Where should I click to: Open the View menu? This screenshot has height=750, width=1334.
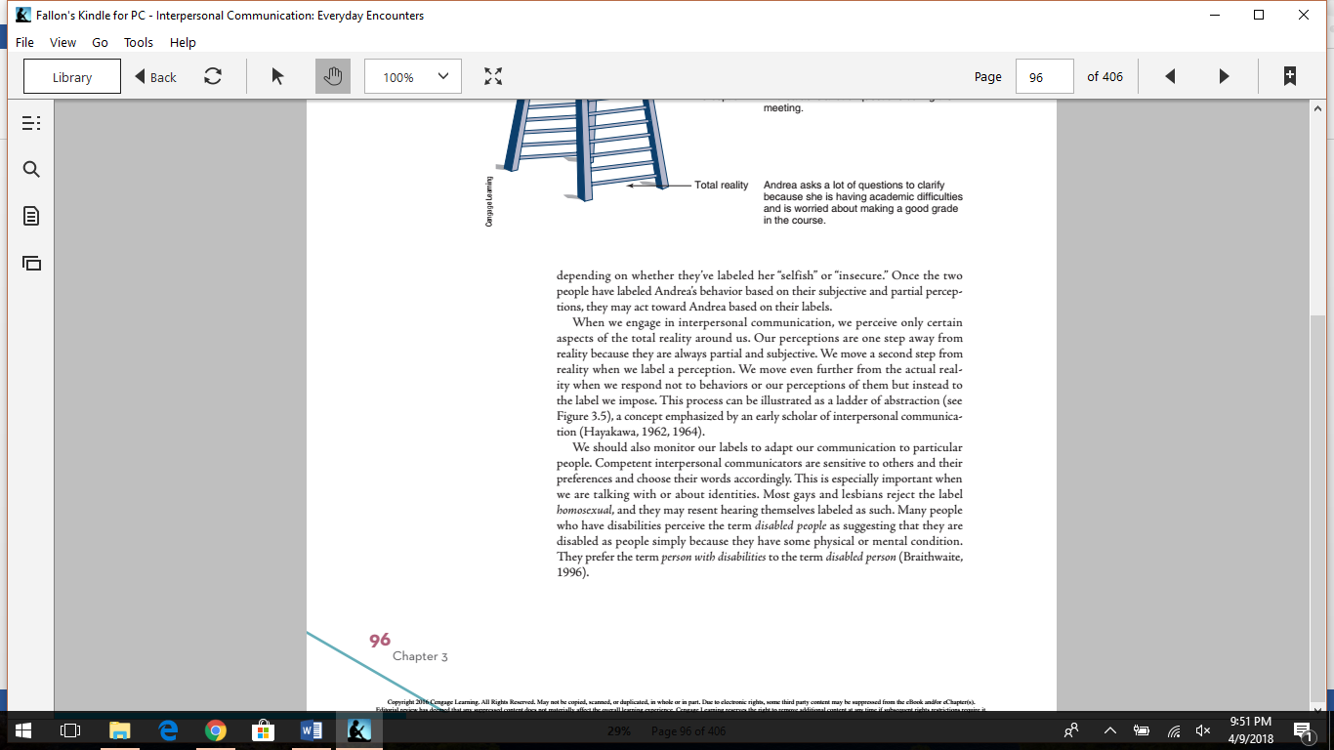coord(63,42)
